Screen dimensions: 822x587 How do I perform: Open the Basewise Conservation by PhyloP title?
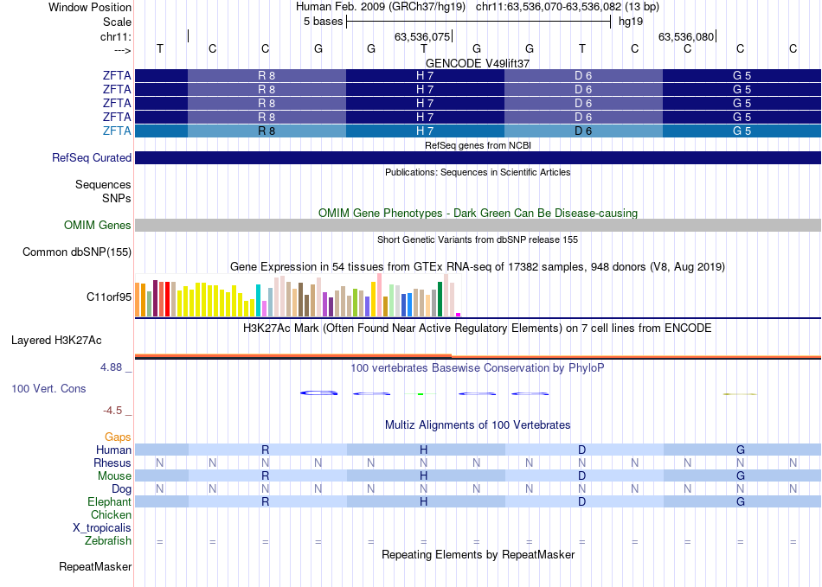478,368
